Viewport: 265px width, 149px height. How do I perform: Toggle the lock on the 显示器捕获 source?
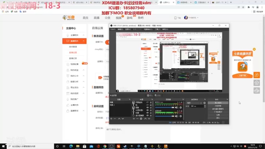pyautogui.click(x=151, y=115)
